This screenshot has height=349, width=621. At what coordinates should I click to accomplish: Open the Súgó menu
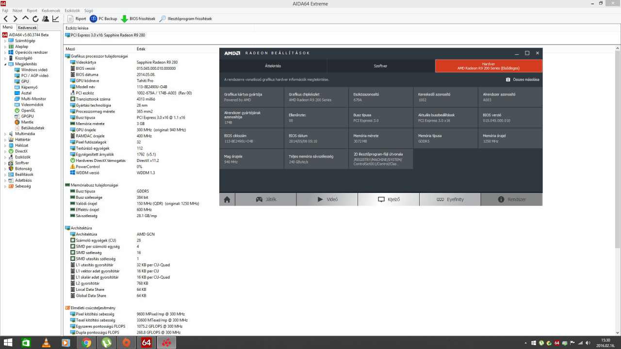89,10
